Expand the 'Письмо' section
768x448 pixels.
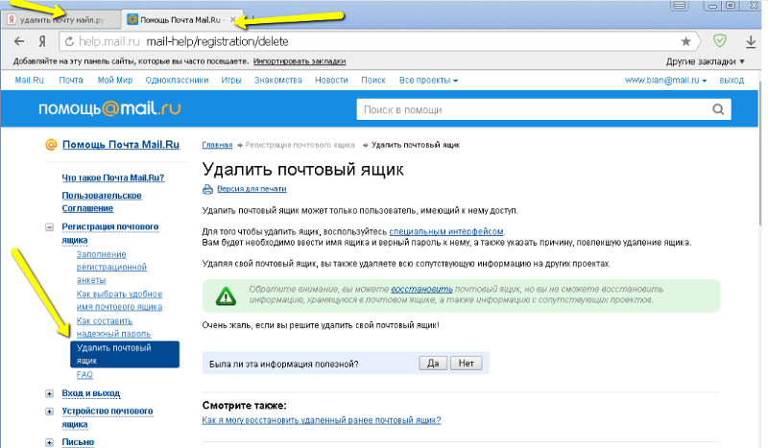pyautogui.click(x=50, y=442)
